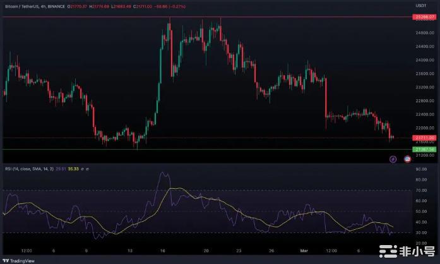Select the 23200.00 price axis label
The height and width of the screenshot is (264, 440).
pos(425,87)
